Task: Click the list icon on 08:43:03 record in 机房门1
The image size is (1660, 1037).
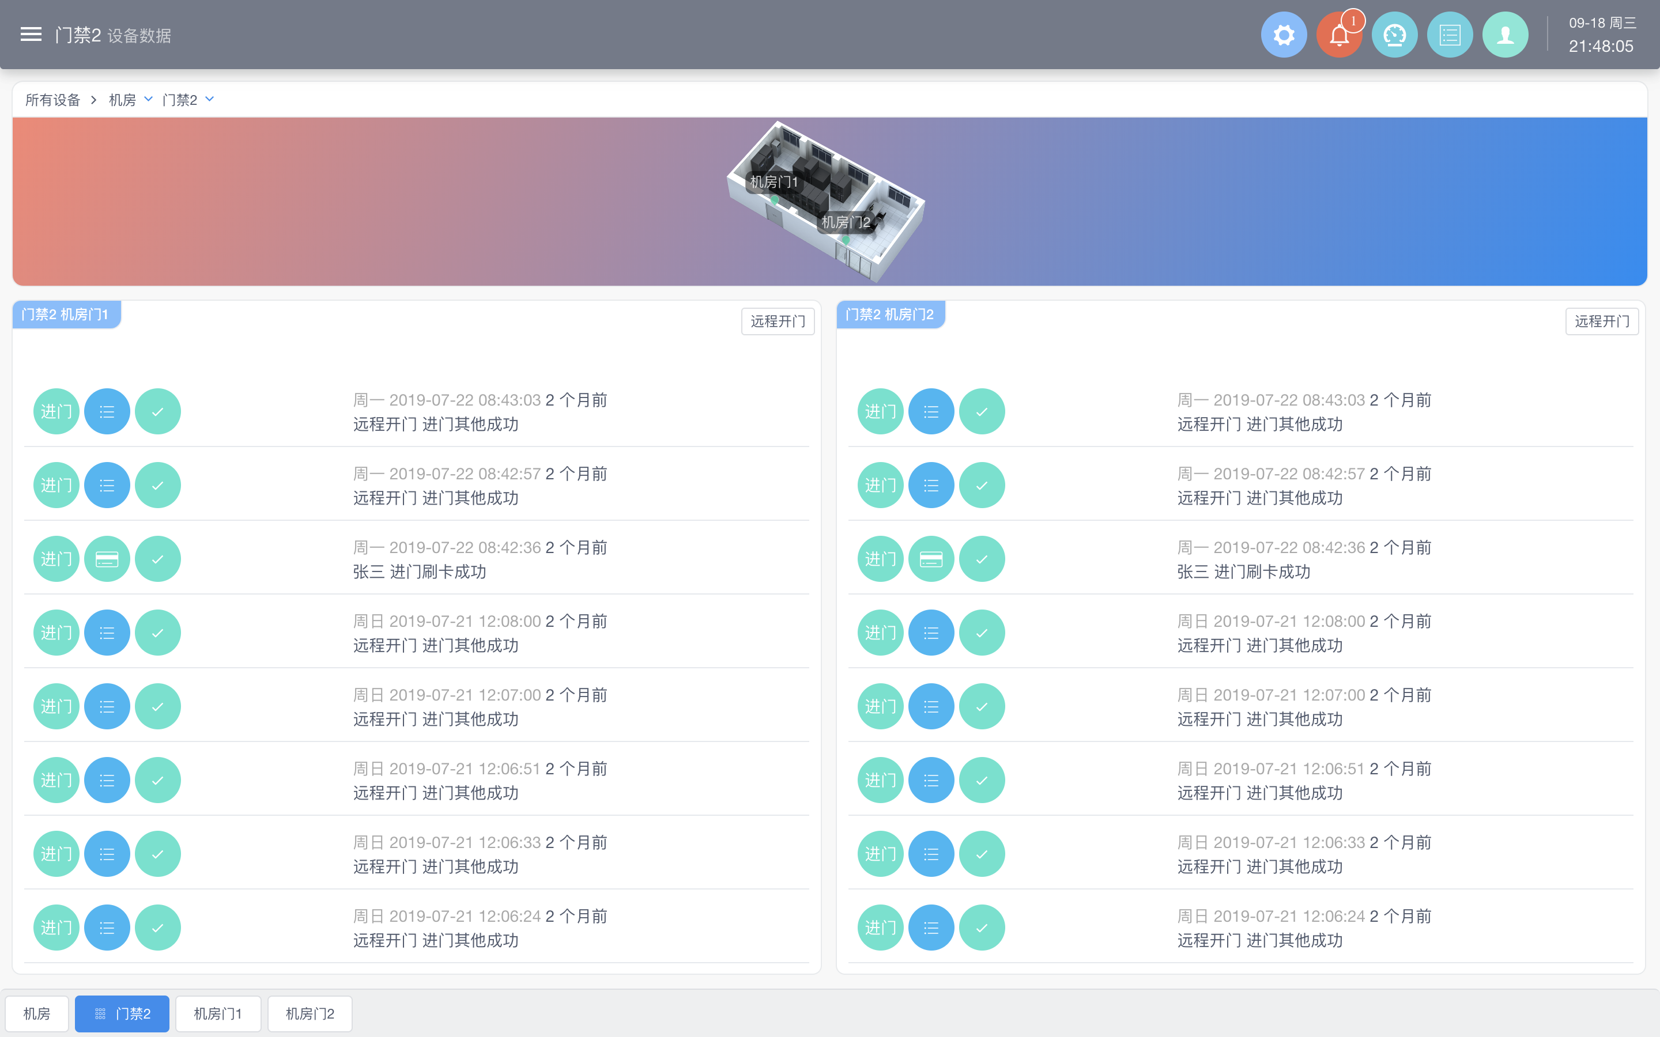Action: [107, 411]
